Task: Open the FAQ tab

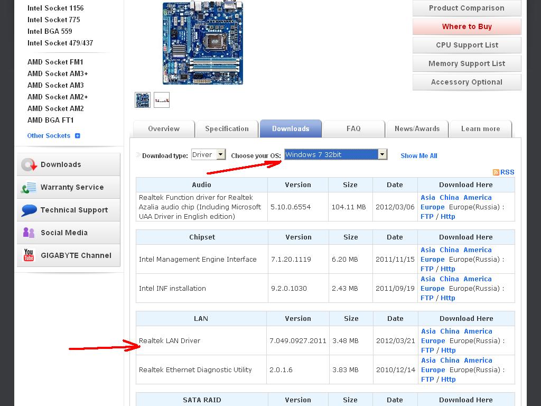Action: 353,129
